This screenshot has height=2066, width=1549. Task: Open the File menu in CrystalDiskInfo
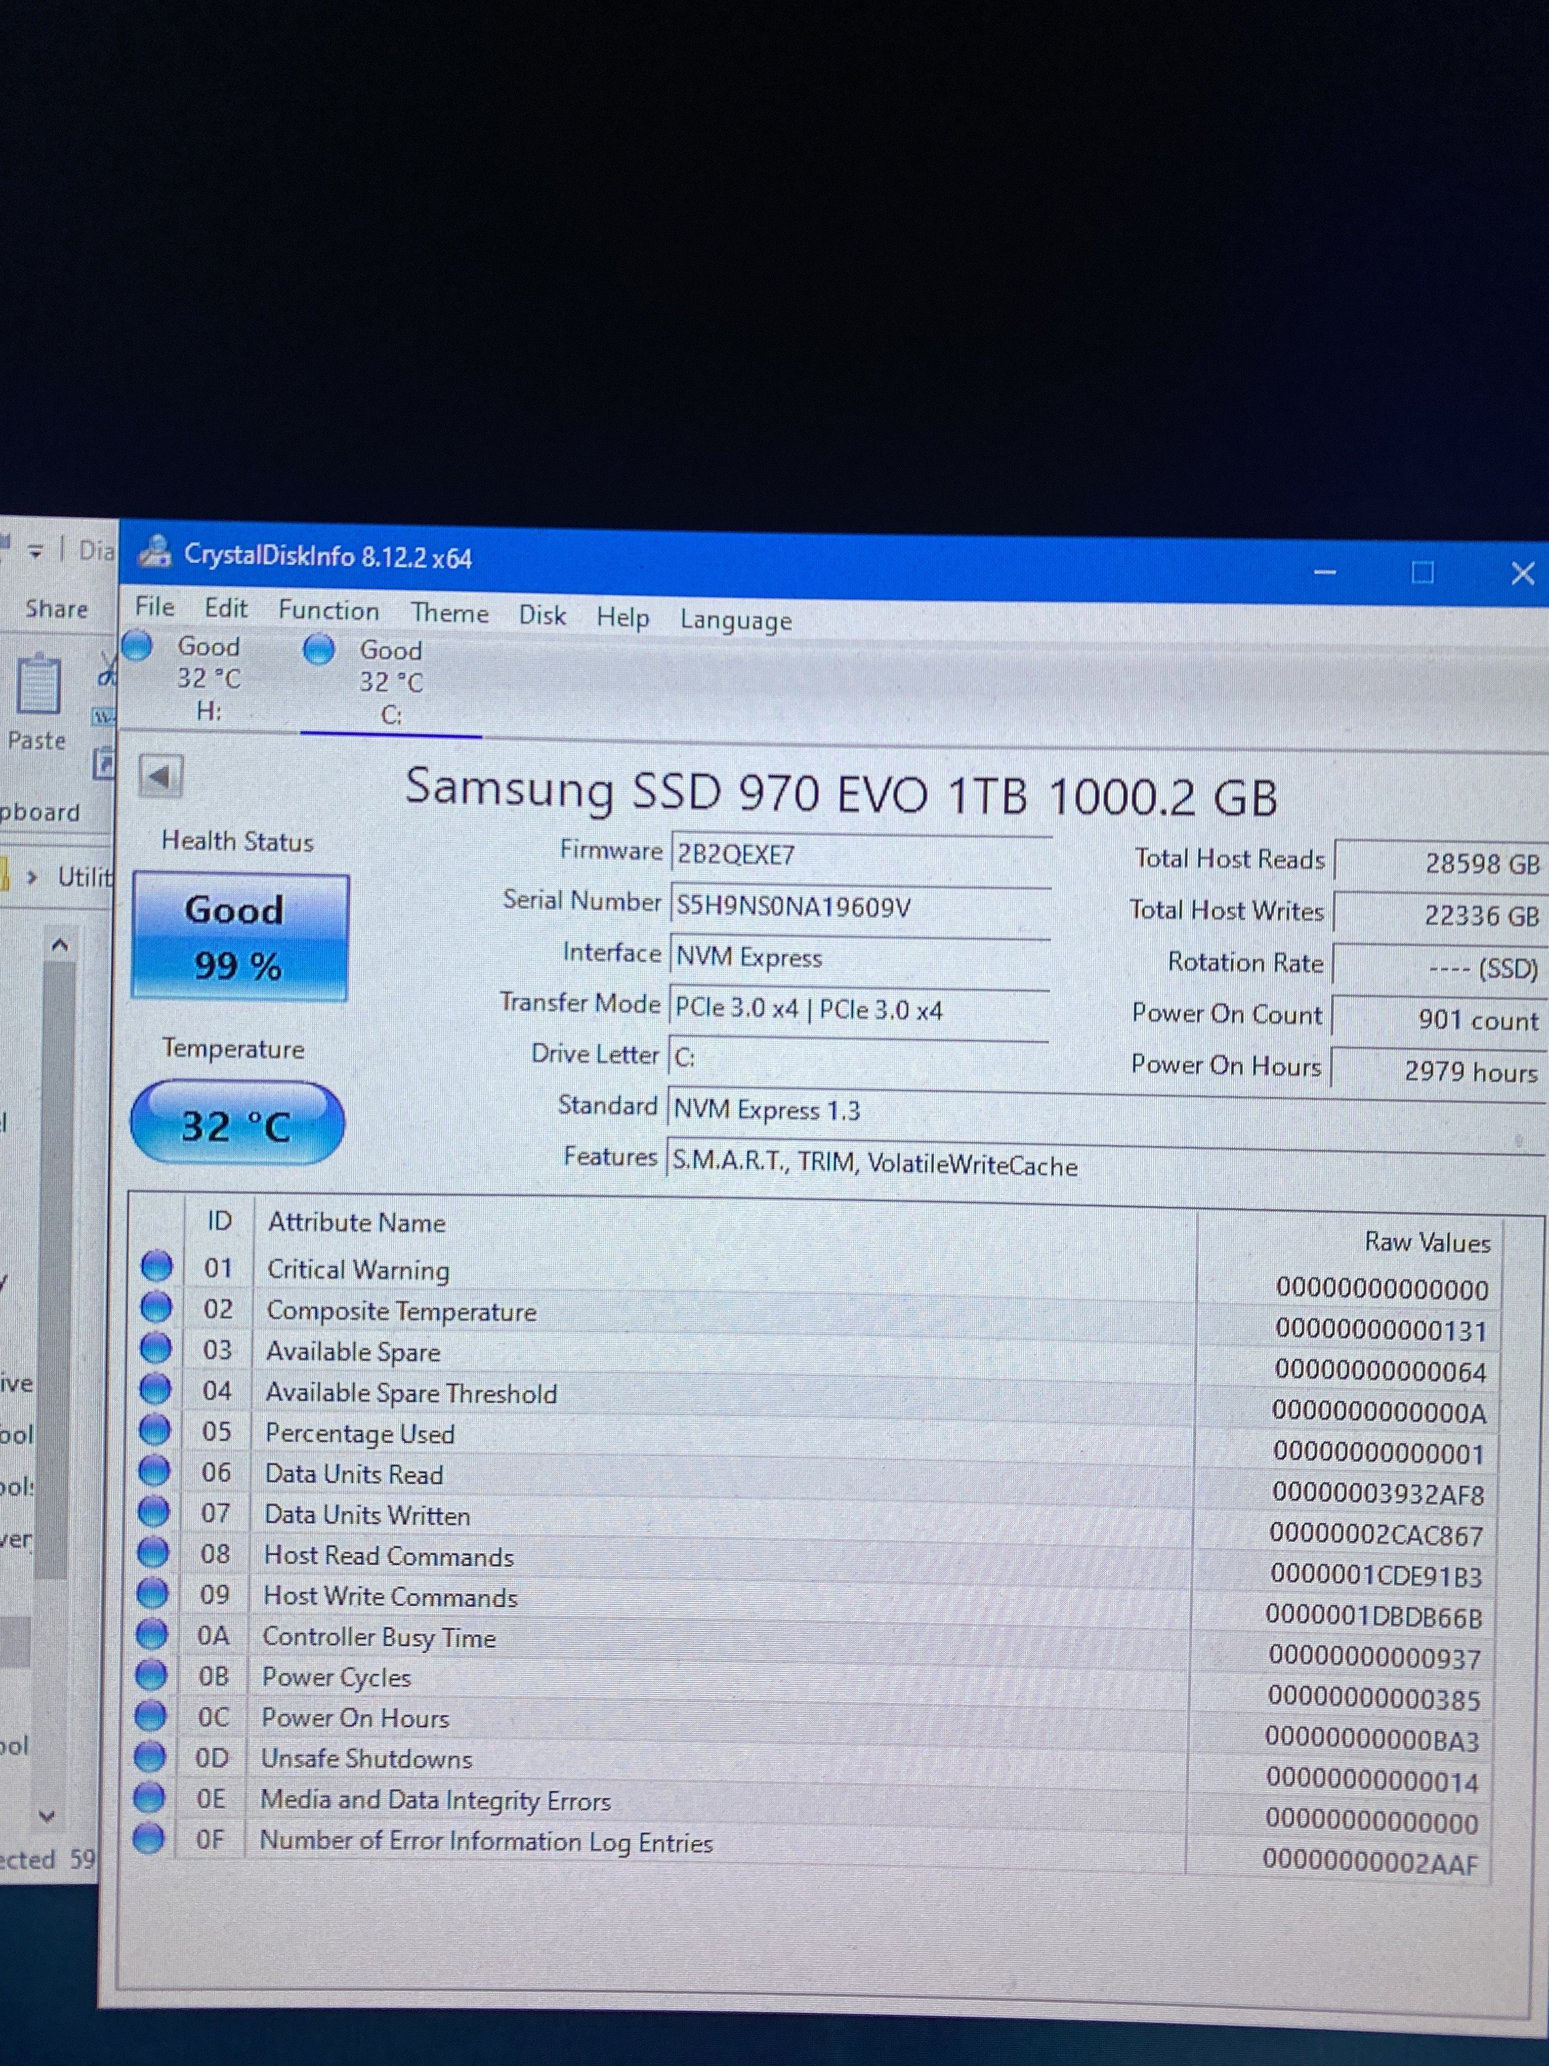point(154,606)
